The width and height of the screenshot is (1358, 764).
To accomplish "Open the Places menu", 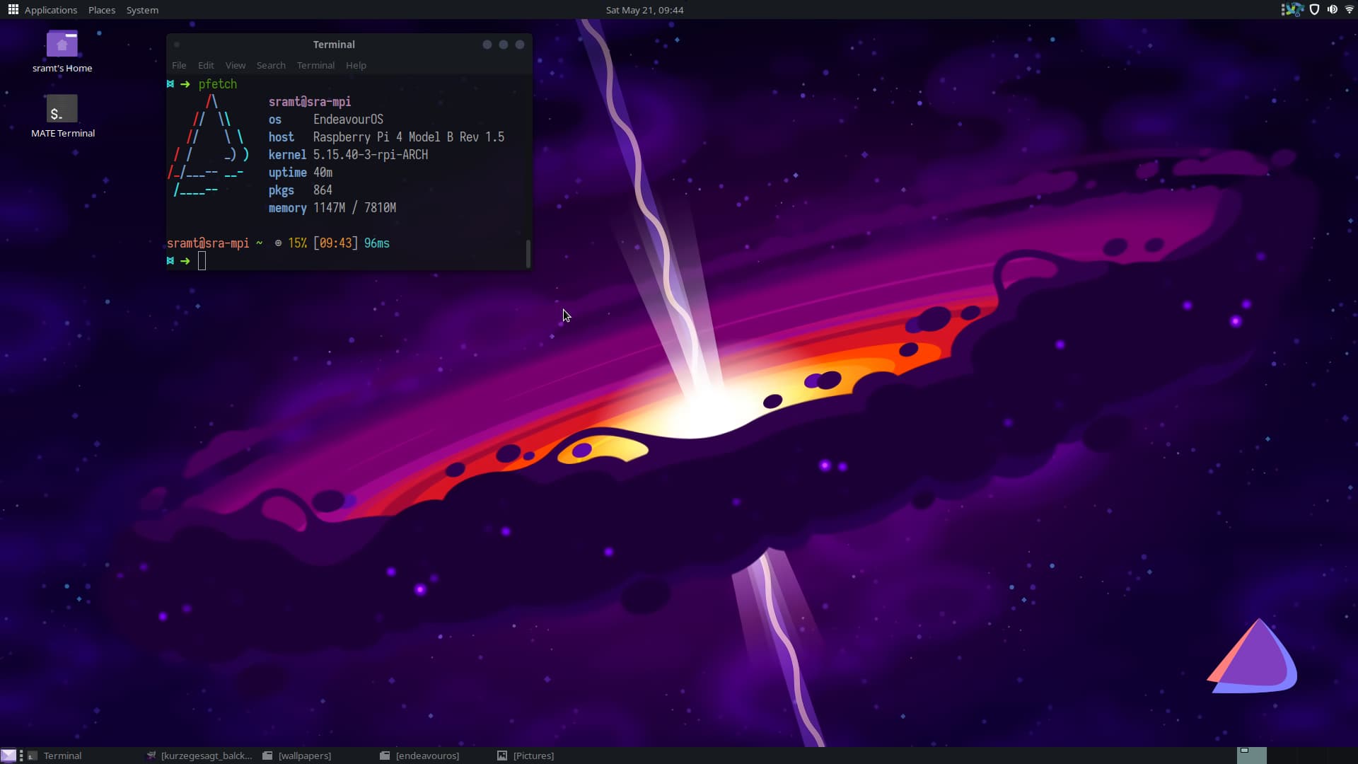I will 102,10.
